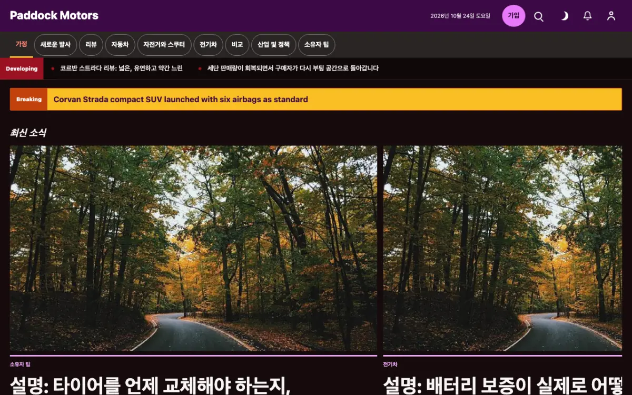Select the 가정 tab
632x395 pixels.
(x=21, y=45)
